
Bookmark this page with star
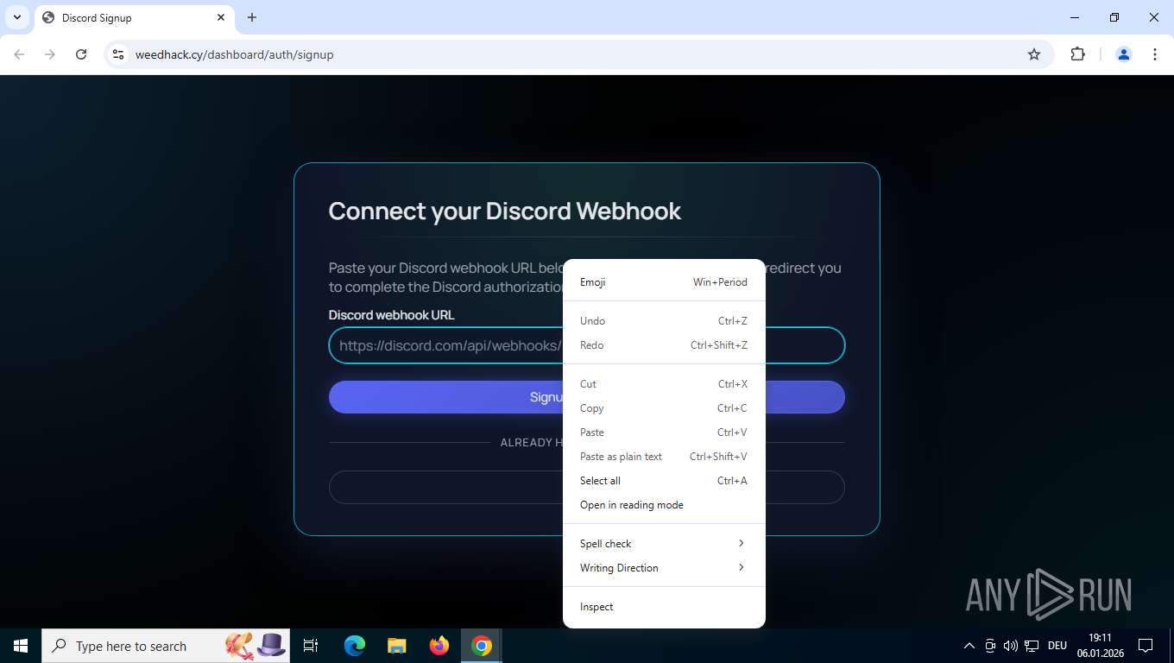pos(1034,54)
